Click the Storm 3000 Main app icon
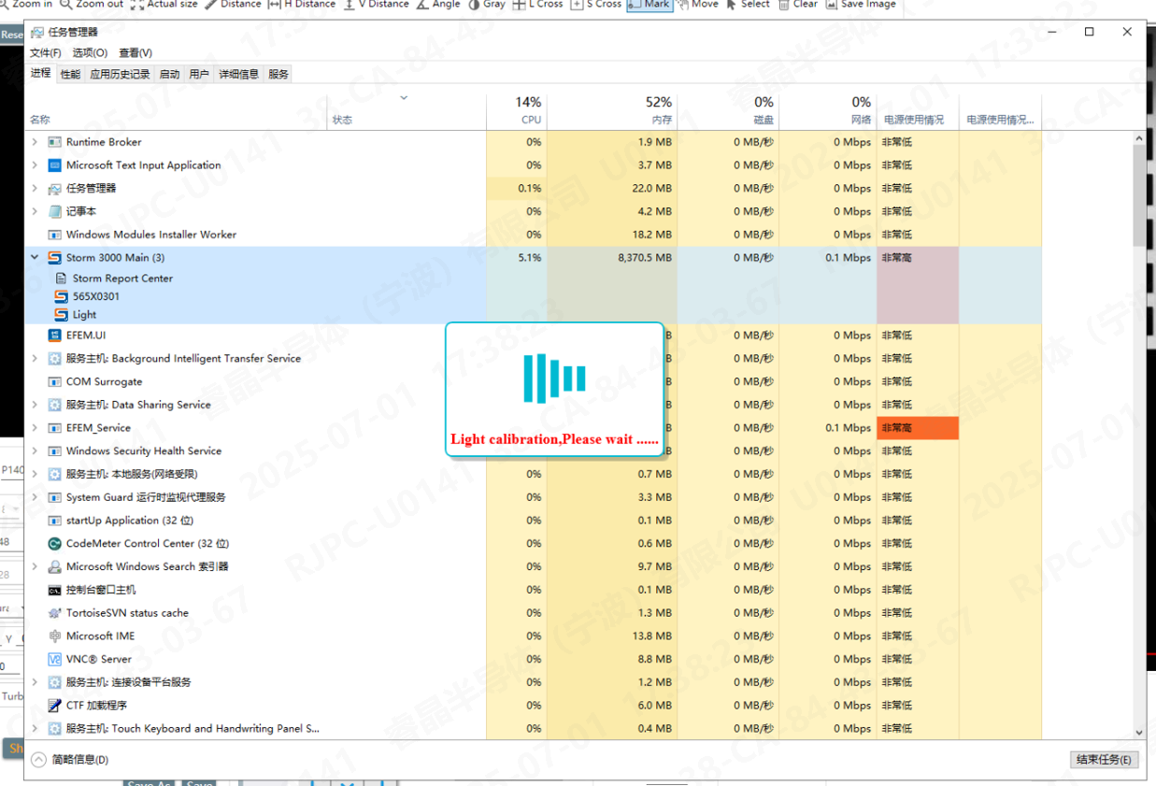This screenshot has width=1156, height=786. [x=54, y=258]
